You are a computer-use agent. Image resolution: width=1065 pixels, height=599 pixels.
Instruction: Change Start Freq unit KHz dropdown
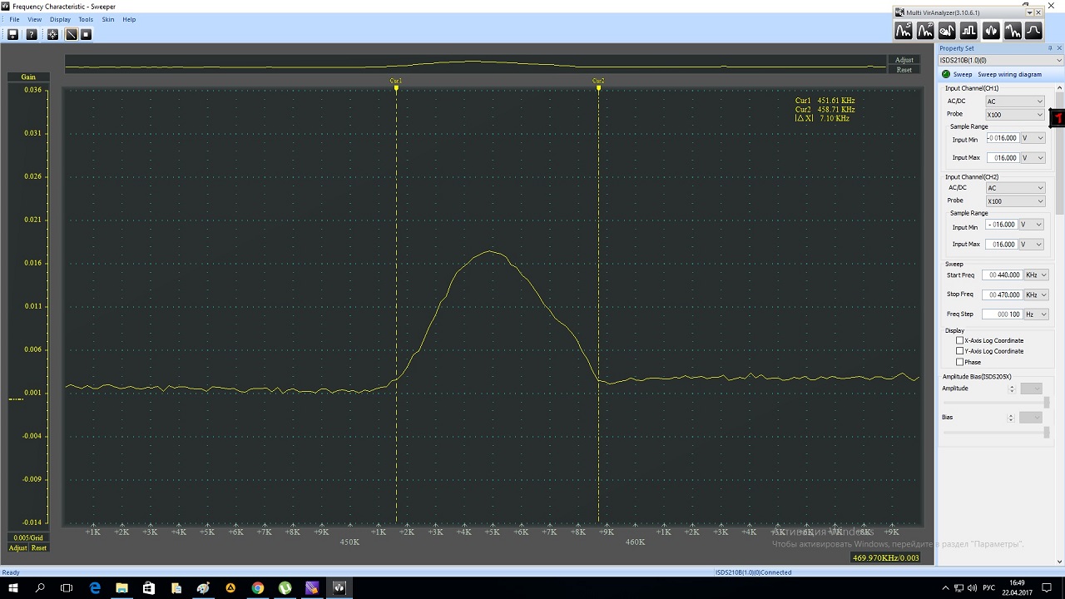pos(1036,275)
